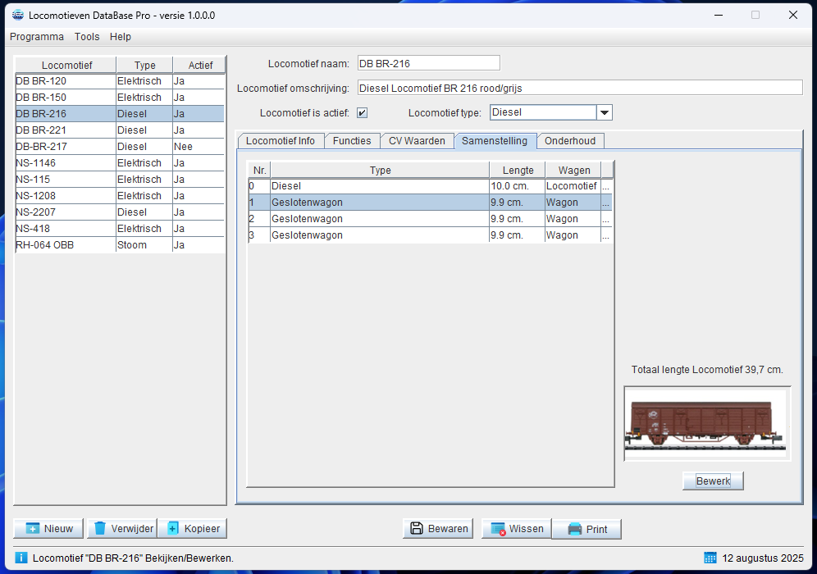The height and width of the screenshot is (574, 817).
Task: Click the Bewaren save button
Action: (x=438, y=529)
